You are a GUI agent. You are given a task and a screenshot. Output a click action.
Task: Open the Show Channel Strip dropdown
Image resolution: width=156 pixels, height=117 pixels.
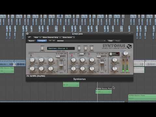(x=51, y=37)
